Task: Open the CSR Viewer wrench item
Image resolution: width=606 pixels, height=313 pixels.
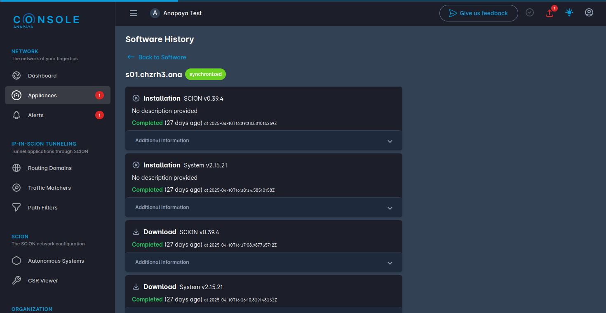Action: (x=16, y=281)
